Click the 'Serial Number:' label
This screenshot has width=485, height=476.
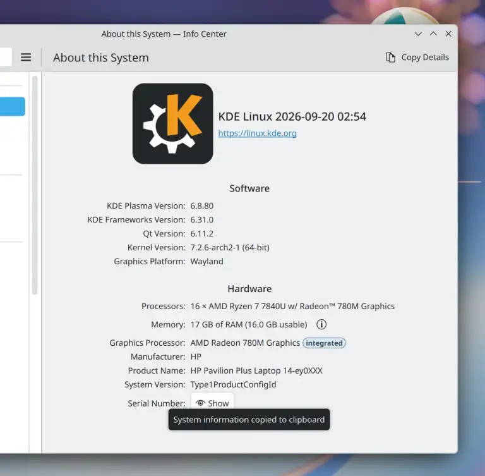tap(156, 403)
